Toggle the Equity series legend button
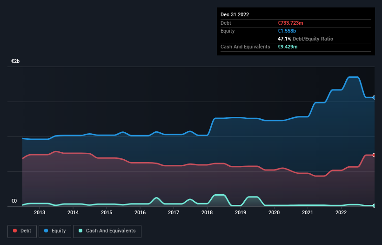The height and width of the screenshot is (245, 382). coord(55,231)
